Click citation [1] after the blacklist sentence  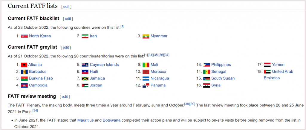click(122, 26)
